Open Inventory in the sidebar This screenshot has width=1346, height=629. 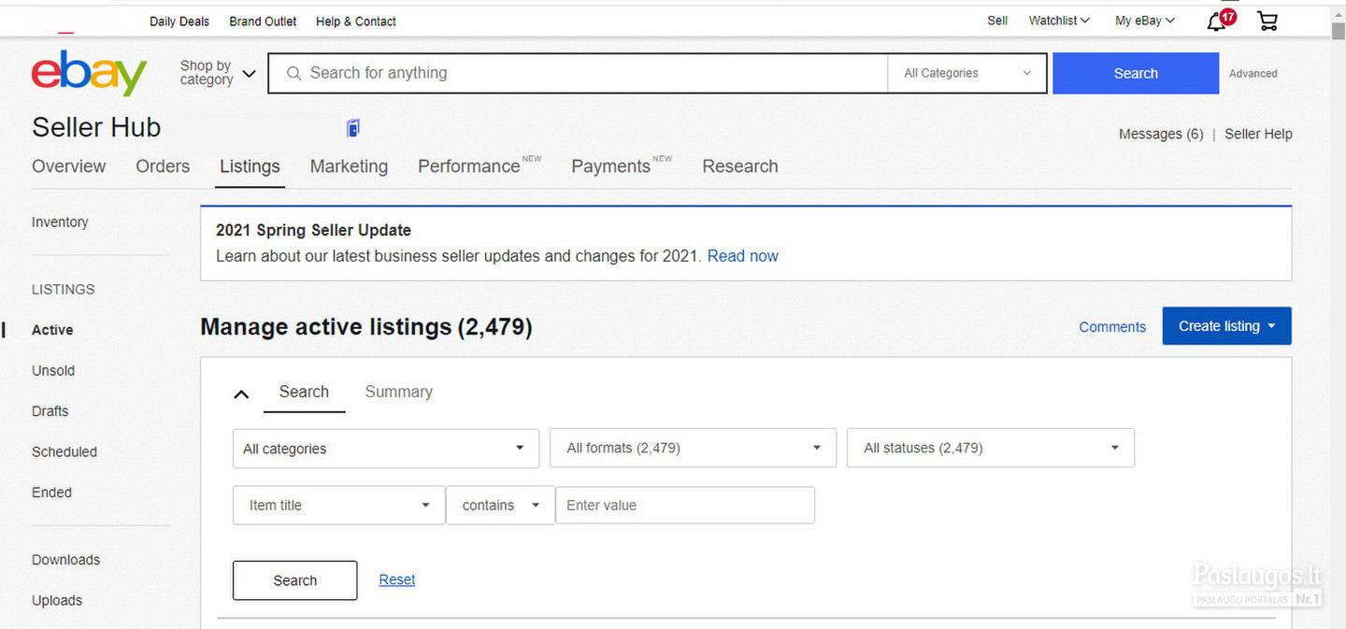coord(60,222)
